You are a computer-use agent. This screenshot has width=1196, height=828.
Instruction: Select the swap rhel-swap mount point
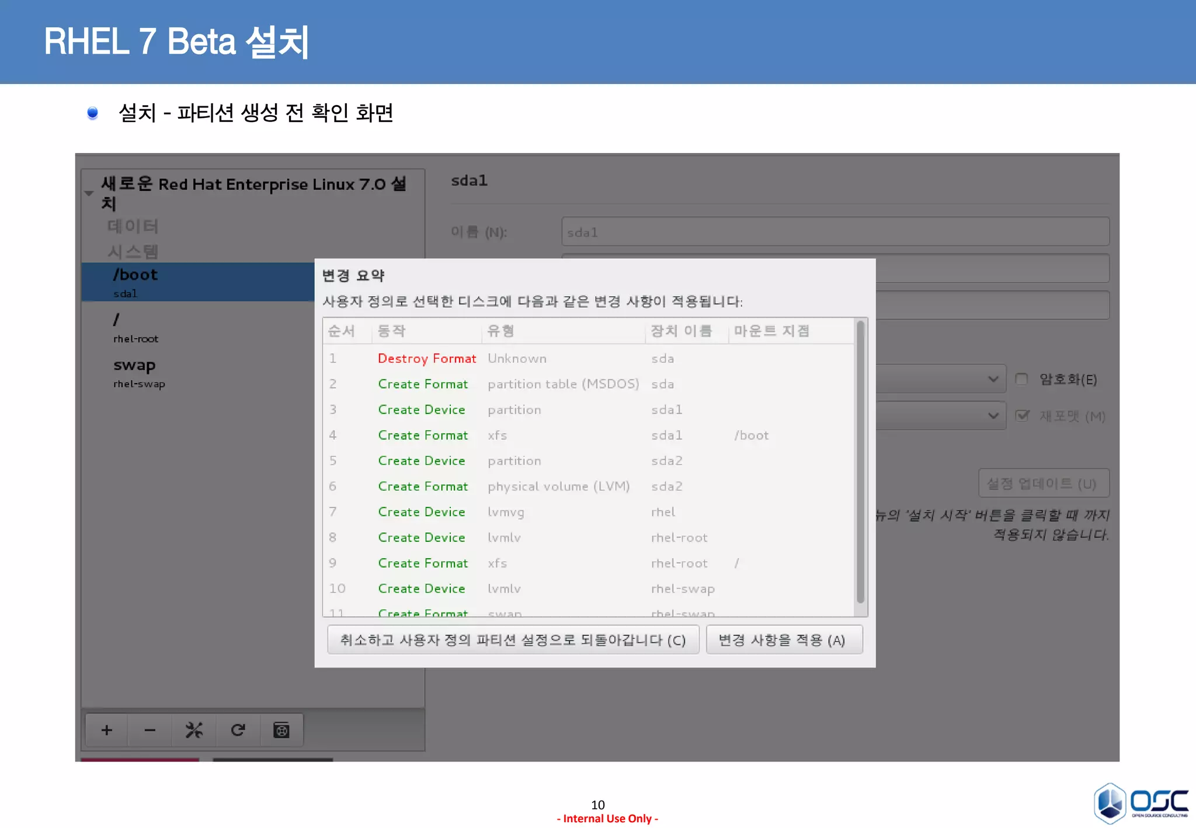point(198,373)
